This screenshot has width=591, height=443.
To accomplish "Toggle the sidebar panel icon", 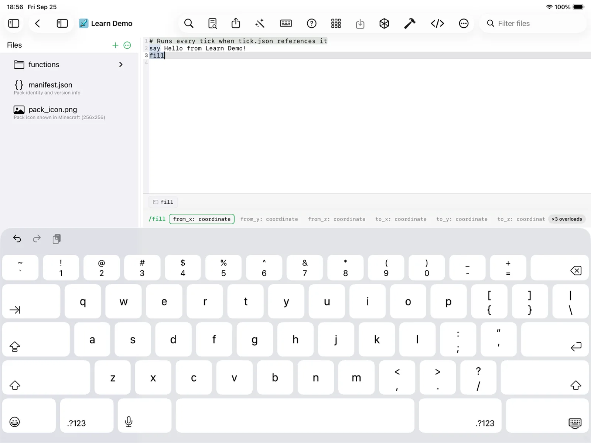I will [x=14, y=24].
